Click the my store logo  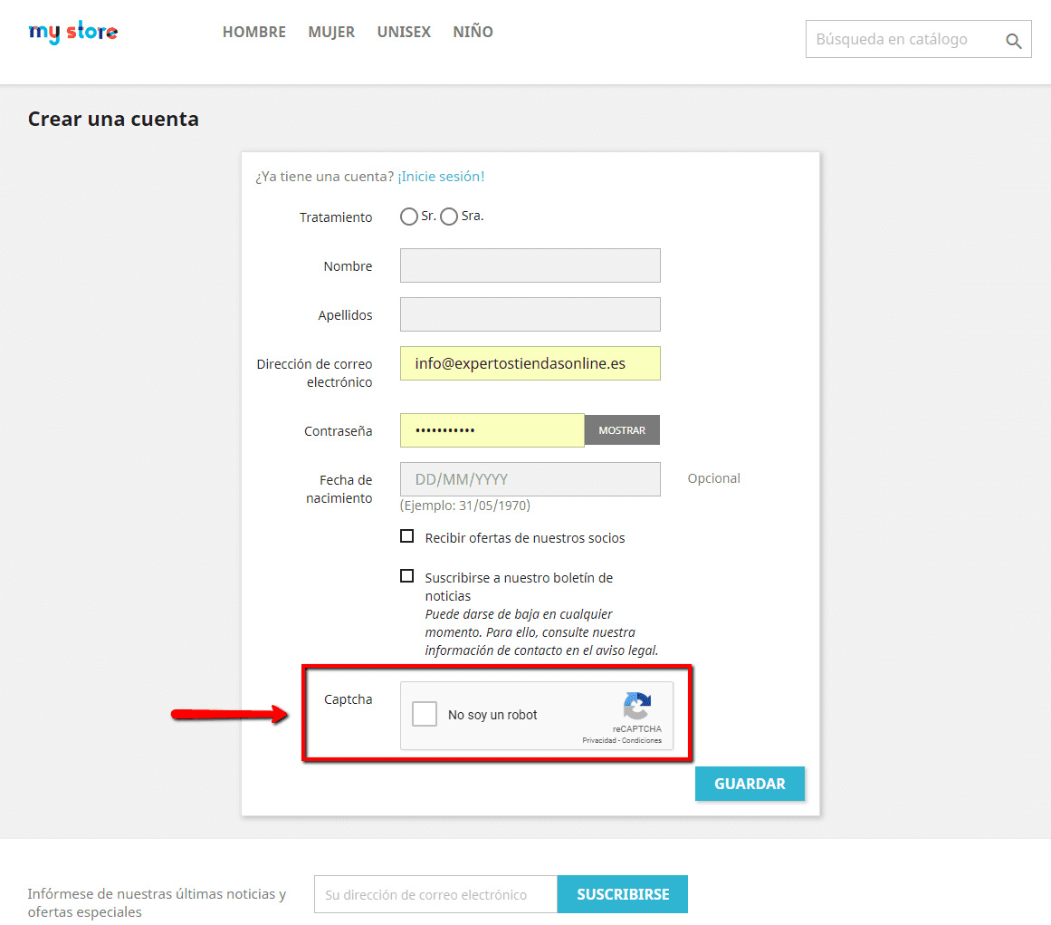[x=72, y=32]
